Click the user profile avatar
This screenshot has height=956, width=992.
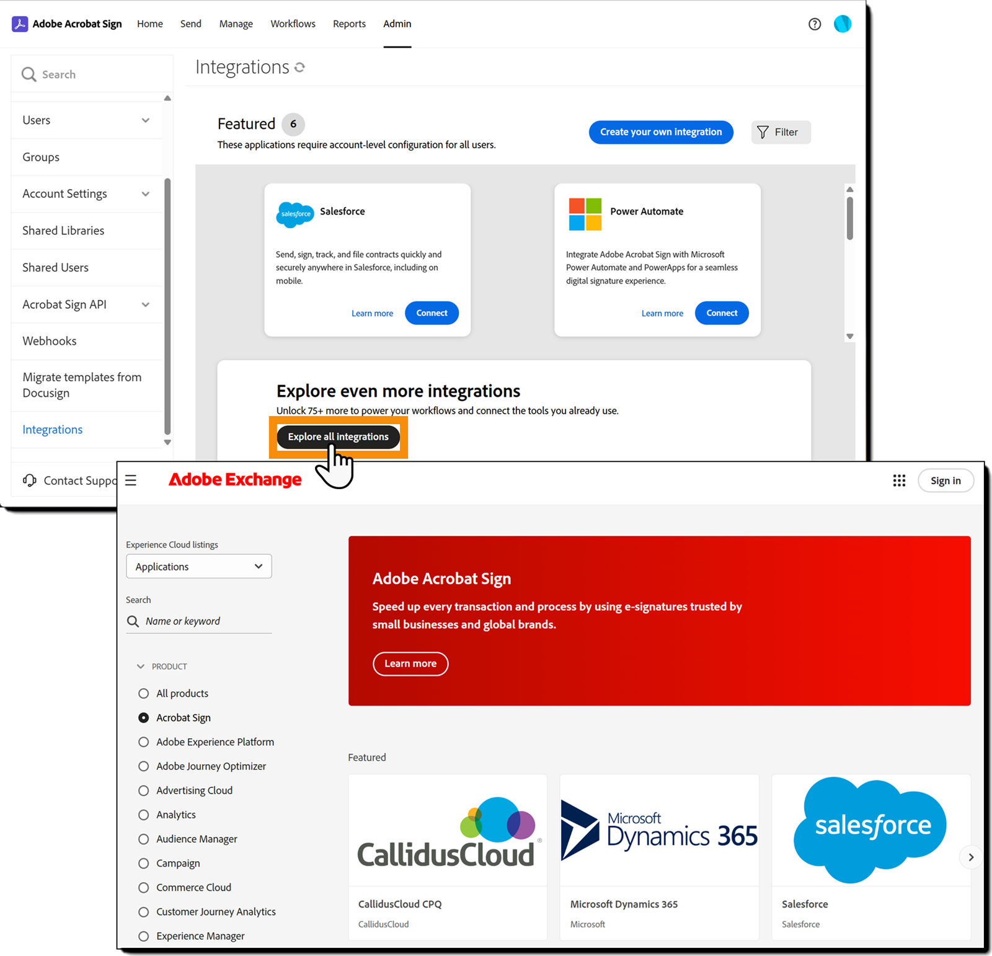click(x=843, y=24)
